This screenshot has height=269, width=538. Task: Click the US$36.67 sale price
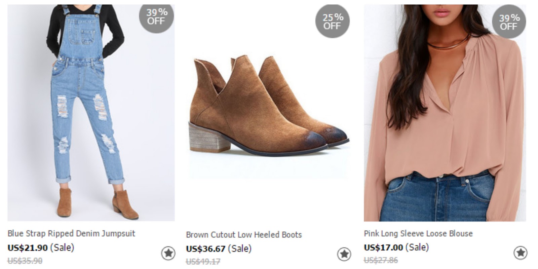[x=205, y=249]
